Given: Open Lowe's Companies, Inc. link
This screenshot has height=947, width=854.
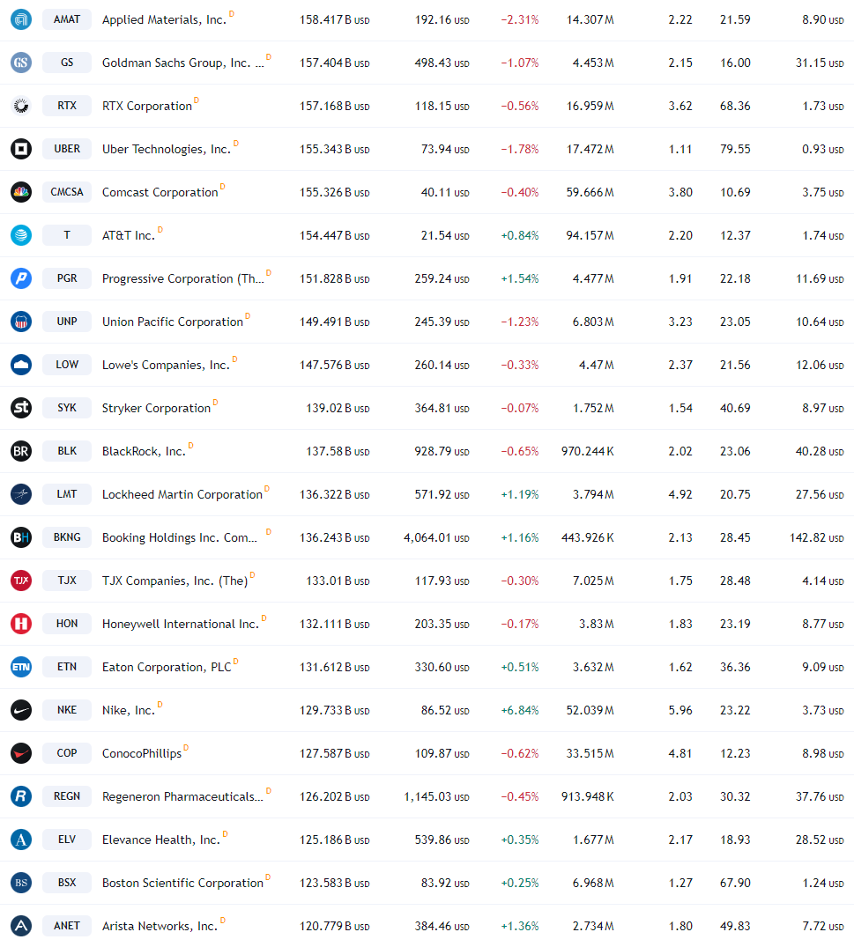Looking at the screenshot, I should pyautogui.click(x=166, y=365).
